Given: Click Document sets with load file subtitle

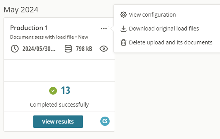Looking at the screenshot, I should 42,37.
